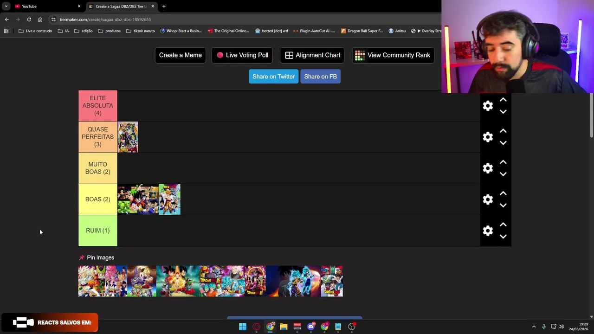Pick the Resurrection F Frieza image in pool
Image resolution: width=594 pixels, height=334 pixels.
point(178,281)
